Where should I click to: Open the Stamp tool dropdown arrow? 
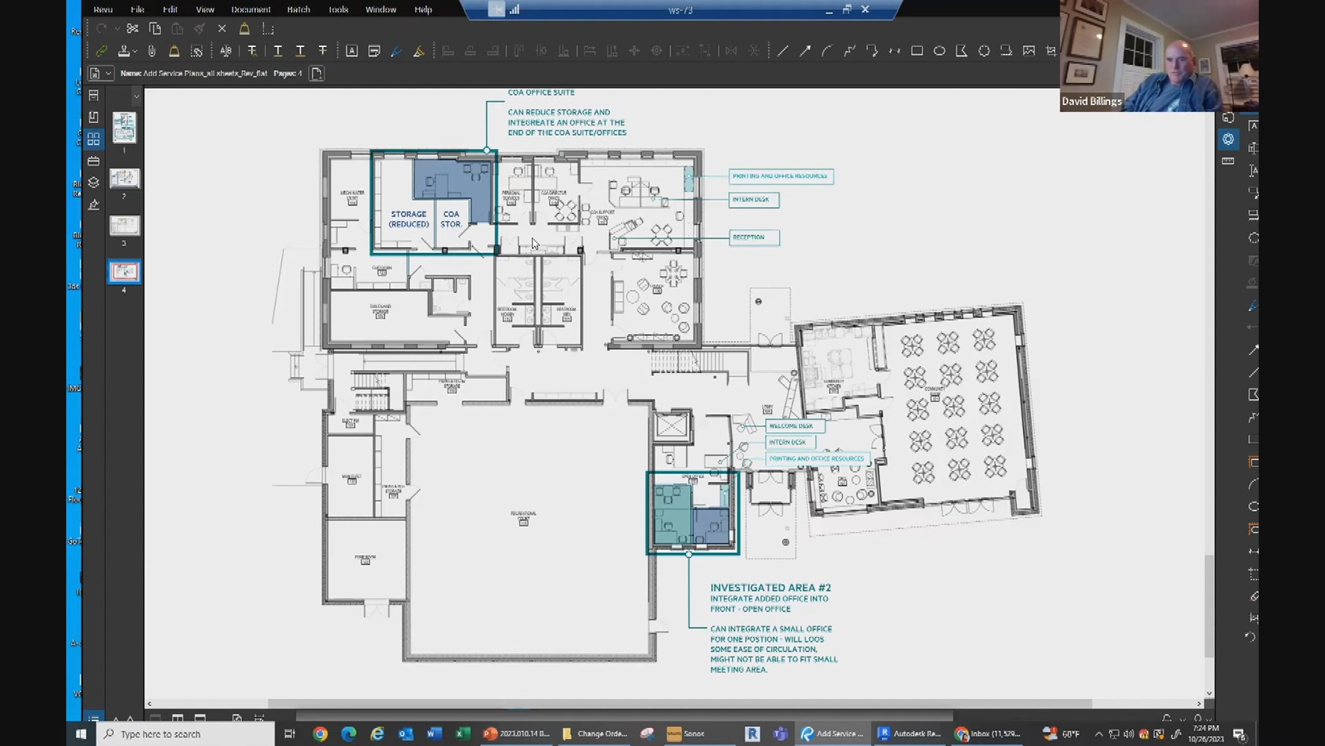(134, 52)
